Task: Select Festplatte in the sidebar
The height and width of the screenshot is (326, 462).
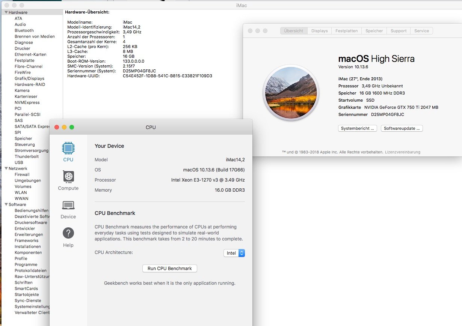Action: 24,60
